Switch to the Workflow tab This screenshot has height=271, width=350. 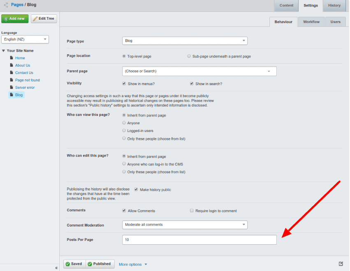tap(311, 22)
